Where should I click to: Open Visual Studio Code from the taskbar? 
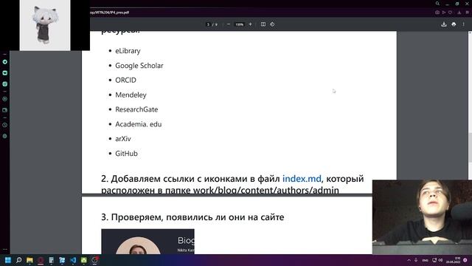click(73, 260)
